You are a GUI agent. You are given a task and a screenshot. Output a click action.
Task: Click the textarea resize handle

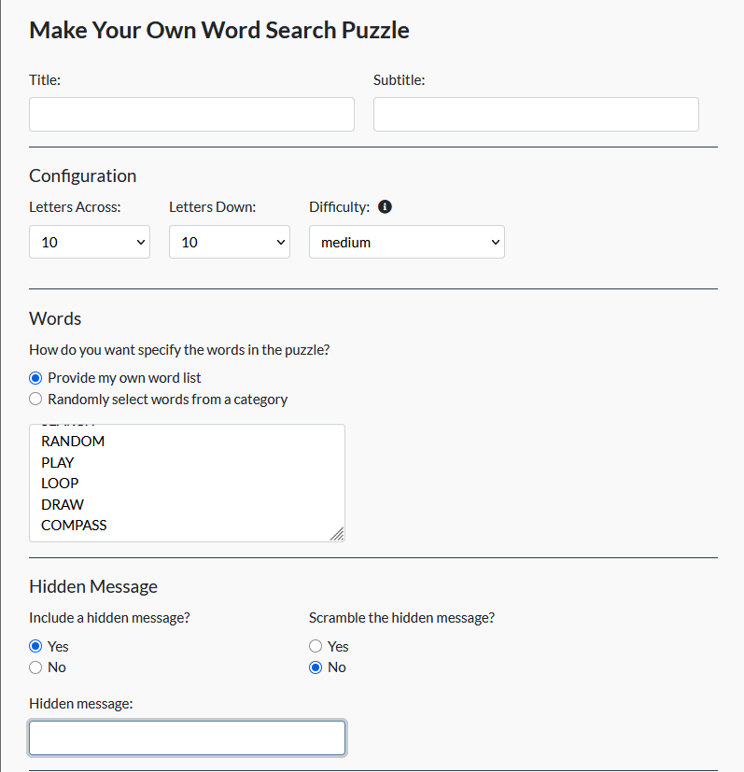[337, 534]
